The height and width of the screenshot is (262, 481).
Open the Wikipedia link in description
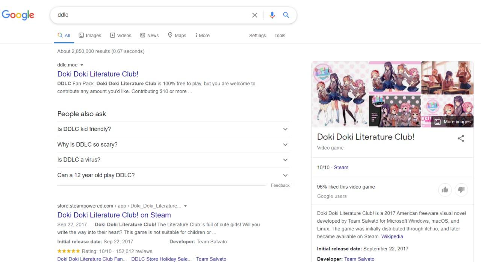click(392, 237)
